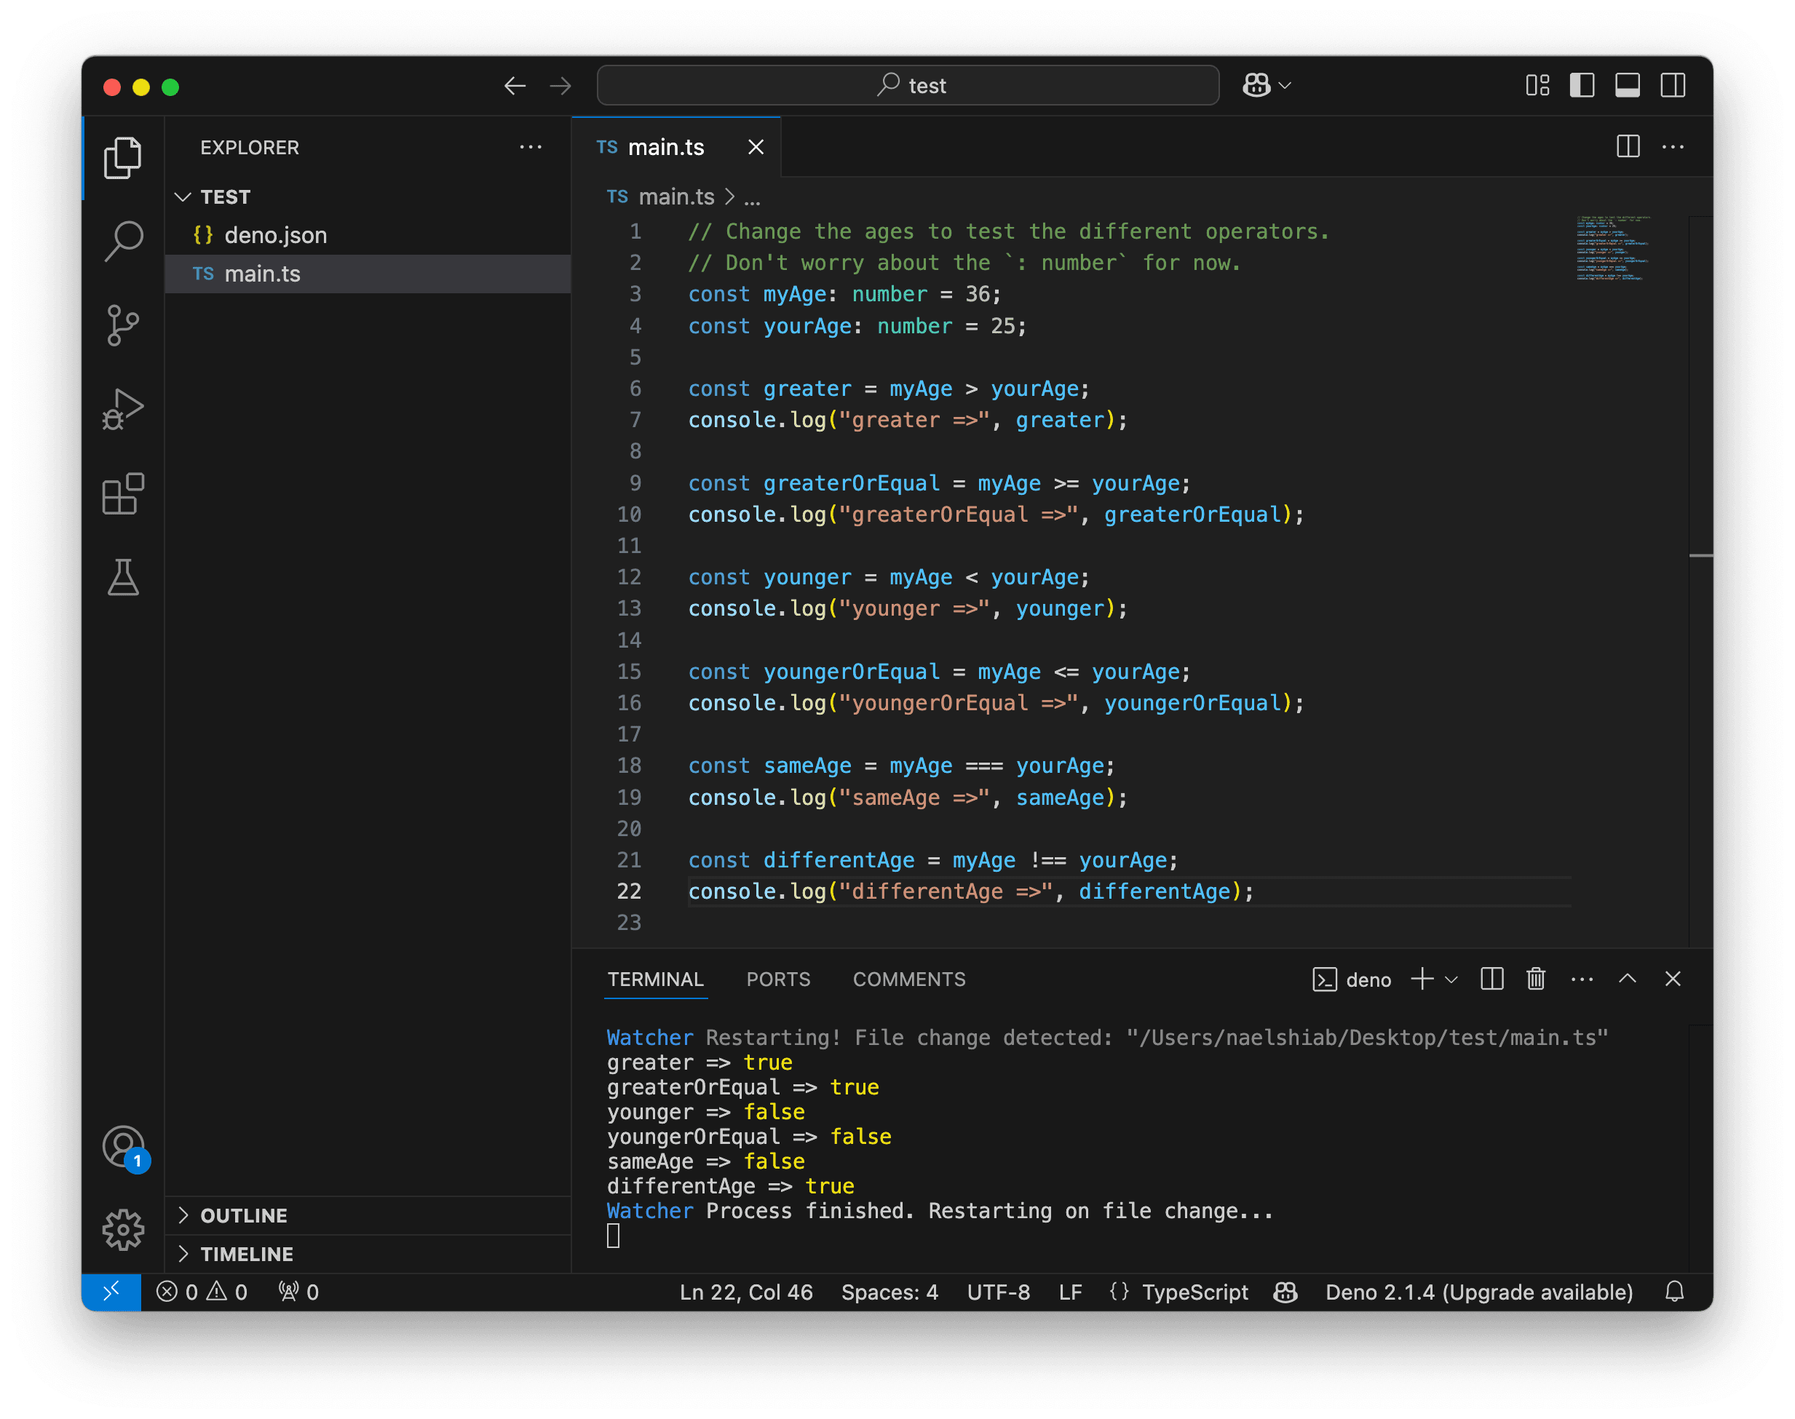Click the Copilot status bar icon

(1285, 1292)
